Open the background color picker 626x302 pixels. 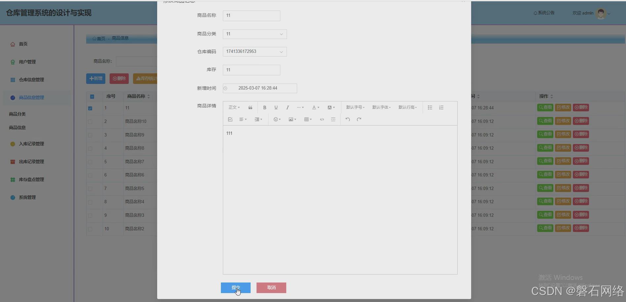(x=331, y=107)
